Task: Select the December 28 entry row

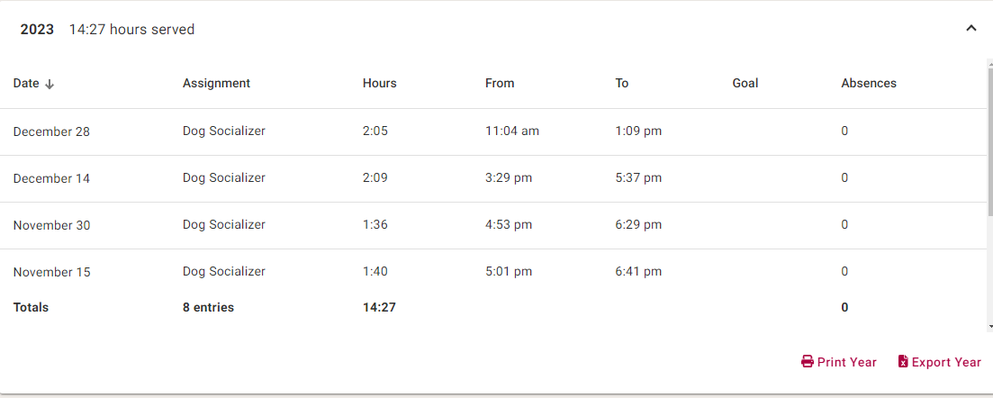Action: point(51,131)
